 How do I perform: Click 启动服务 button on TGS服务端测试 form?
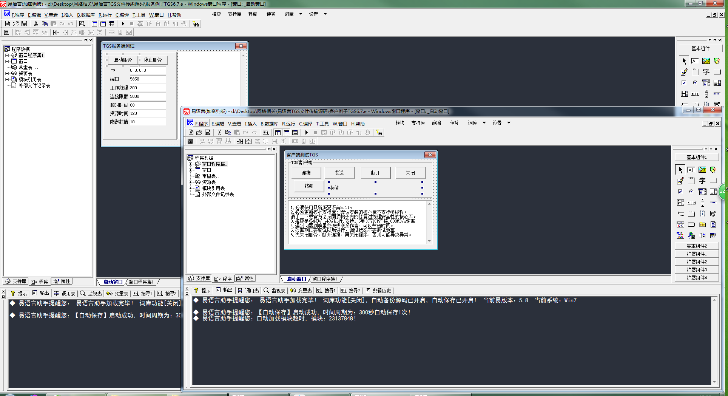(x=123, y=60)
